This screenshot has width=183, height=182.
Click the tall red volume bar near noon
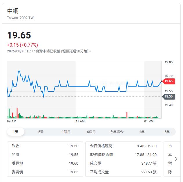tap(127, 115)
